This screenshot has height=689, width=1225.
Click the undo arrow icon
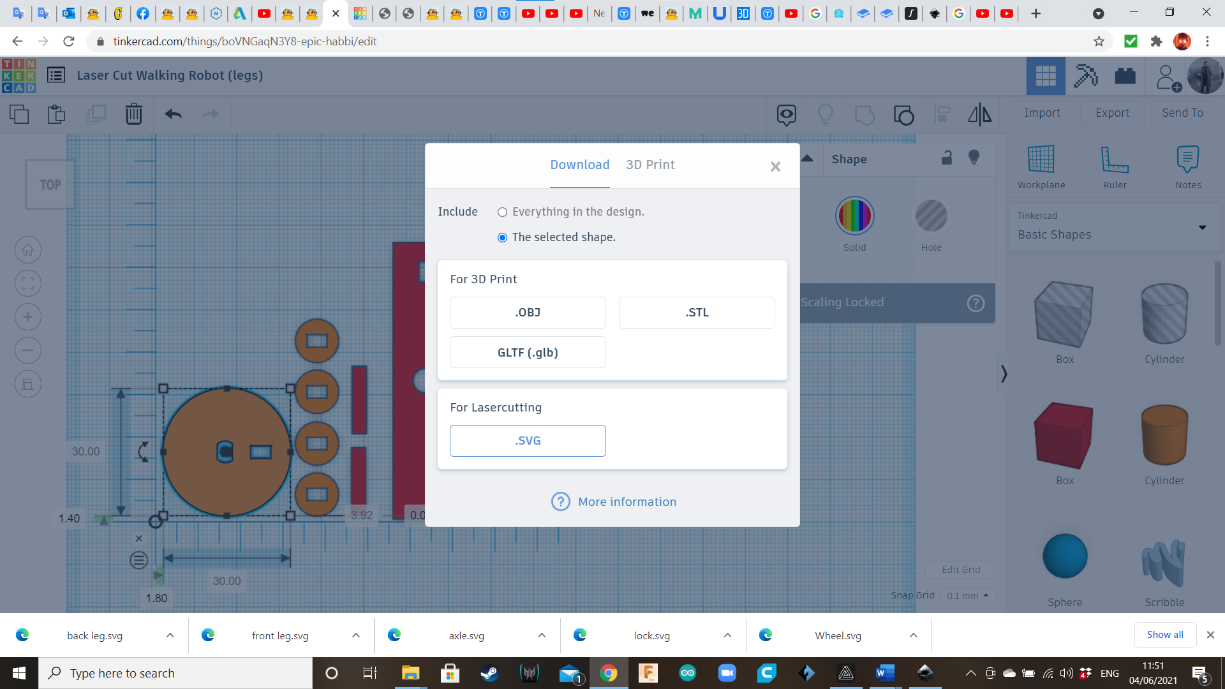pos(173,114)
